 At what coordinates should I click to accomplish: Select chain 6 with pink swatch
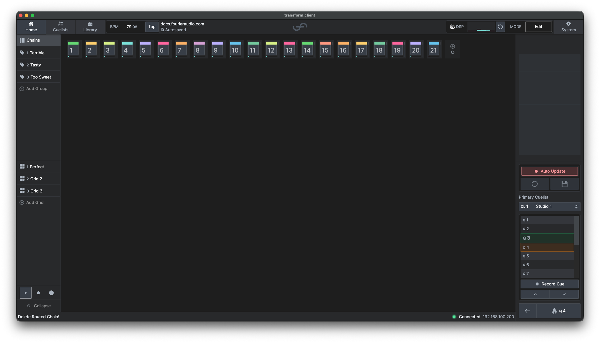[163, 49]
